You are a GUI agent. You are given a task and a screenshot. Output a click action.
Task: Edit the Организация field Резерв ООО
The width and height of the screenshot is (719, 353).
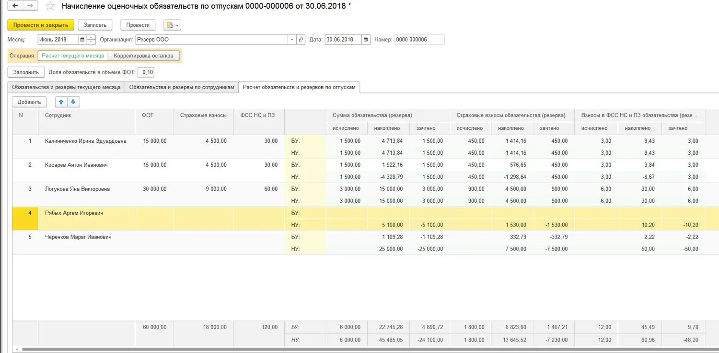pos(211,40)
